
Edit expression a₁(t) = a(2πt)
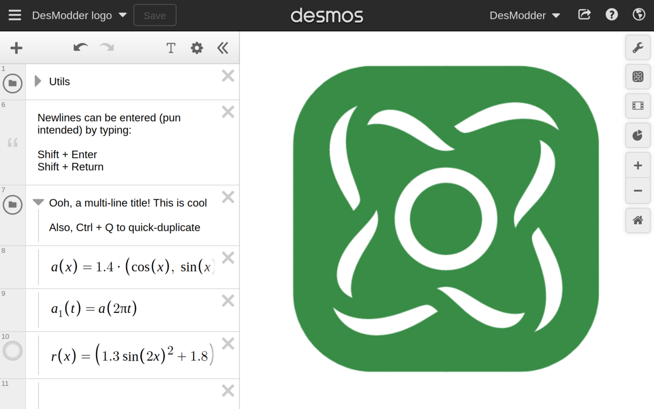pyautogui.click(x=94, y=309)
